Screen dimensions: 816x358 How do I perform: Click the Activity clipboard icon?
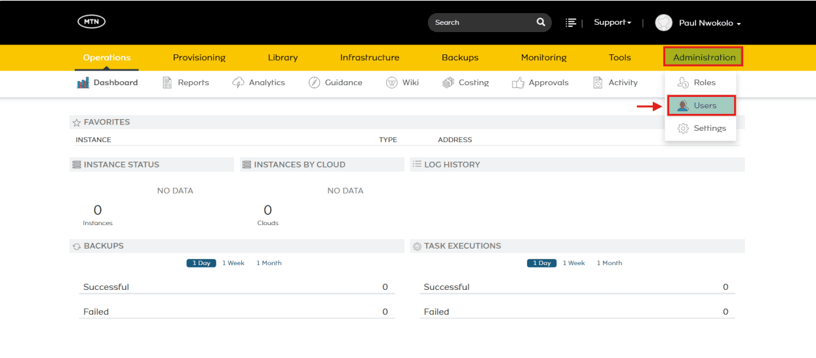(x=598, y=82)
